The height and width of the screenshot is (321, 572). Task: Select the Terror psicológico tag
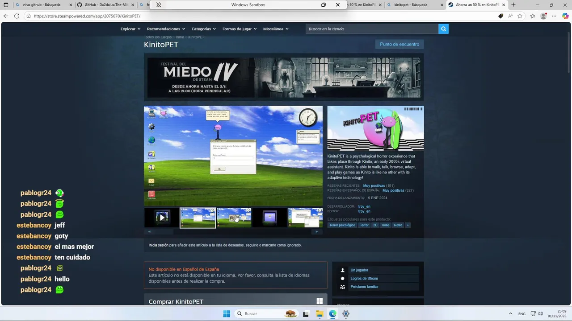pyautogui.click(x=342, y=225)
